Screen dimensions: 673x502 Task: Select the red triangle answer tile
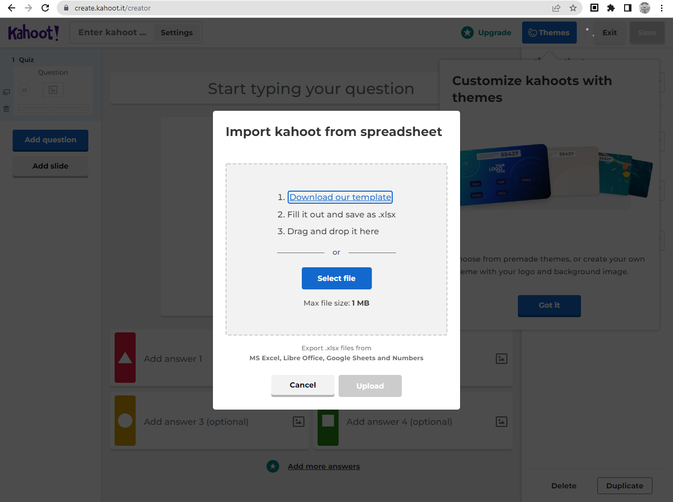(125, 358)
